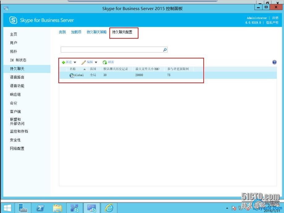This screenshot has height=213, width=284.
Task: Click the Global row globe icon
Action: 72,75
